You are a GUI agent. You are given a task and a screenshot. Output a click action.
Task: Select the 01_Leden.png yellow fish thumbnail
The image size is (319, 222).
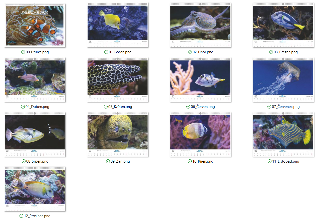118,25
